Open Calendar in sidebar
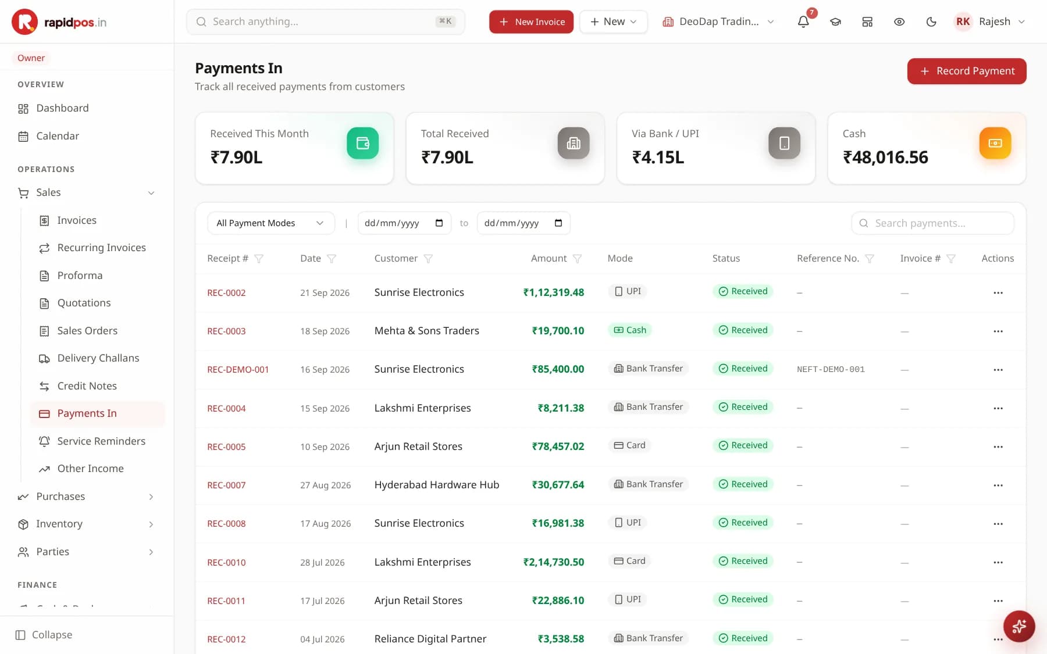Viewport: 1047px width, 654px height. coord(87,136)
